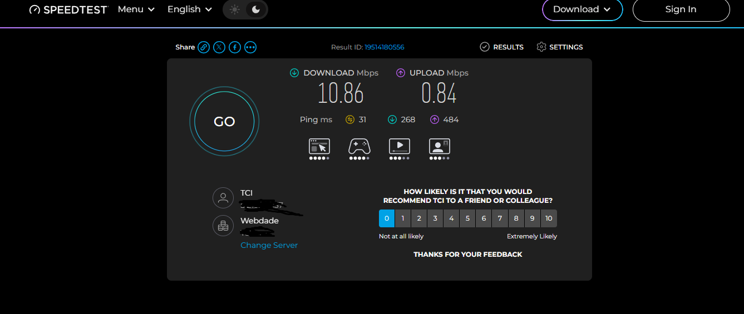This screenshot has height=314, width=744.
Task: Switch to dark mode moon toggle
Action: [256, 9]
